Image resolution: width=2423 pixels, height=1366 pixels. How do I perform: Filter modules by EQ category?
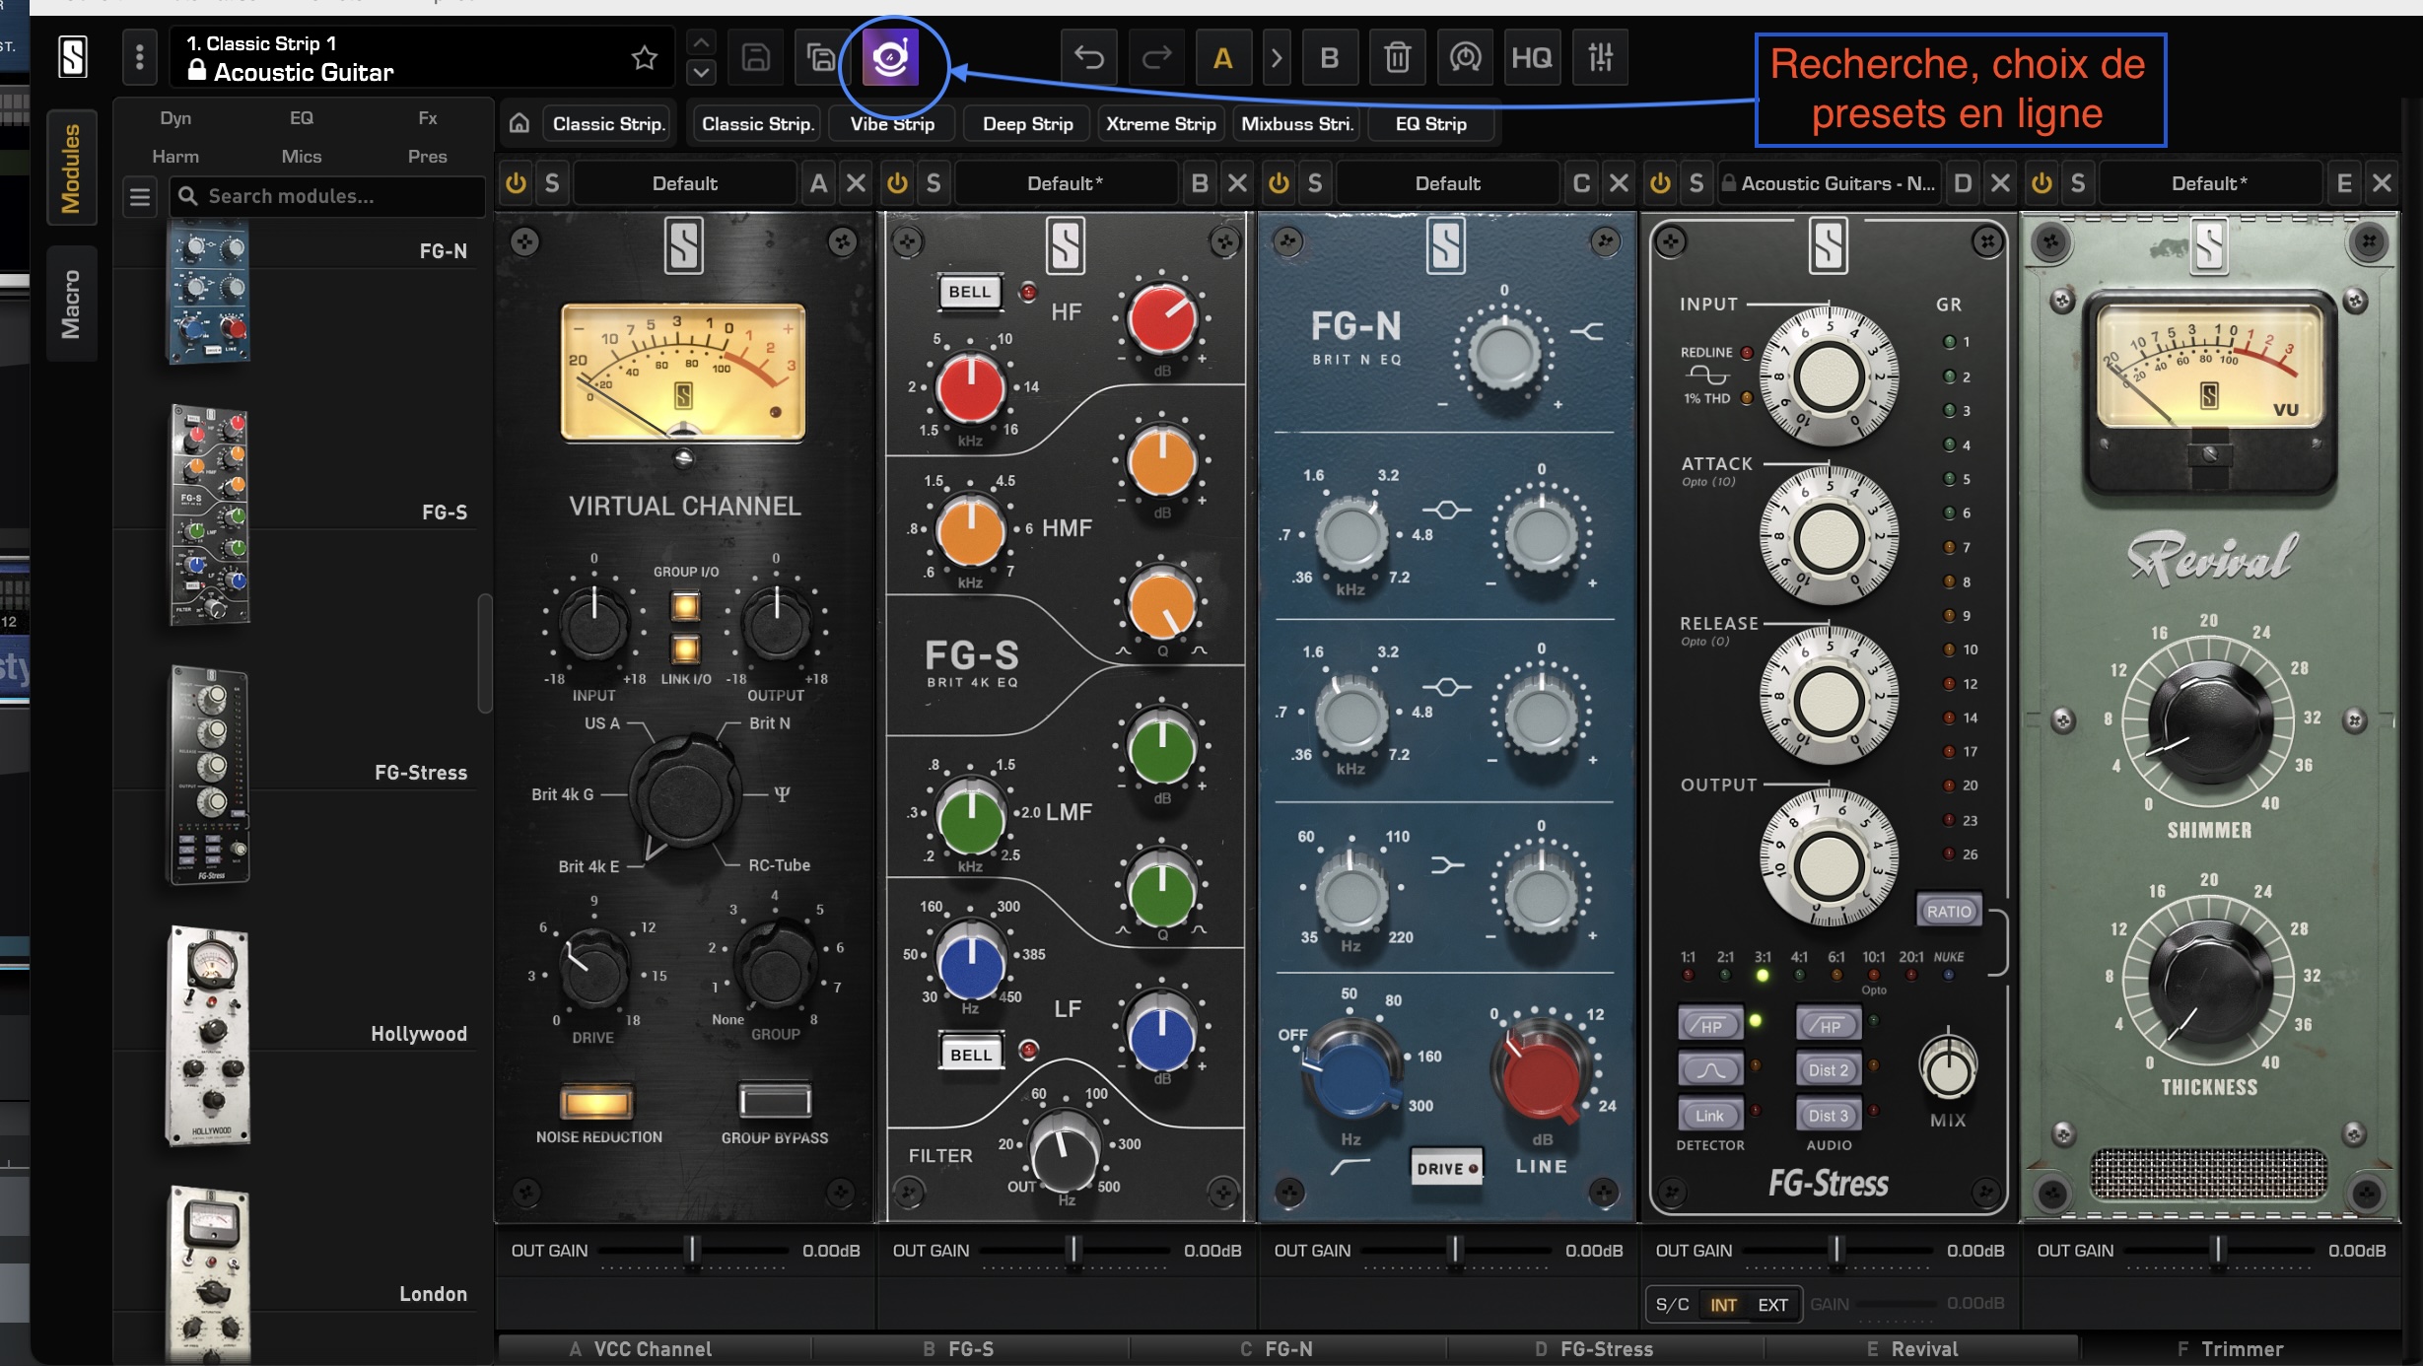click(302, 118)
